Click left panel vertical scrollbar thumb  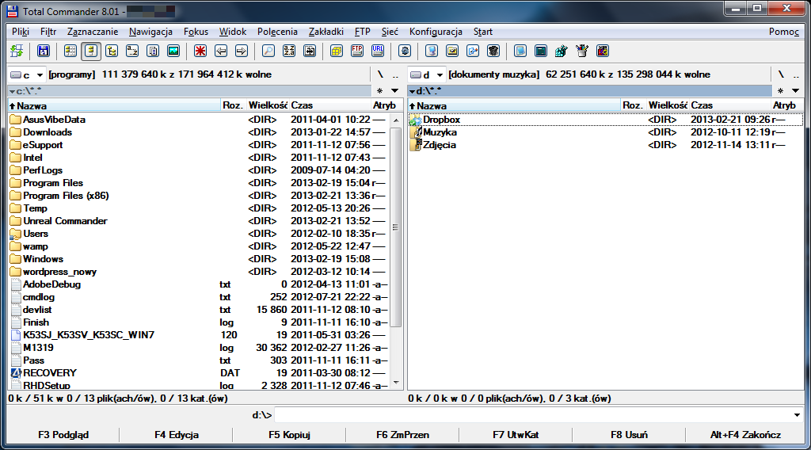396,227
